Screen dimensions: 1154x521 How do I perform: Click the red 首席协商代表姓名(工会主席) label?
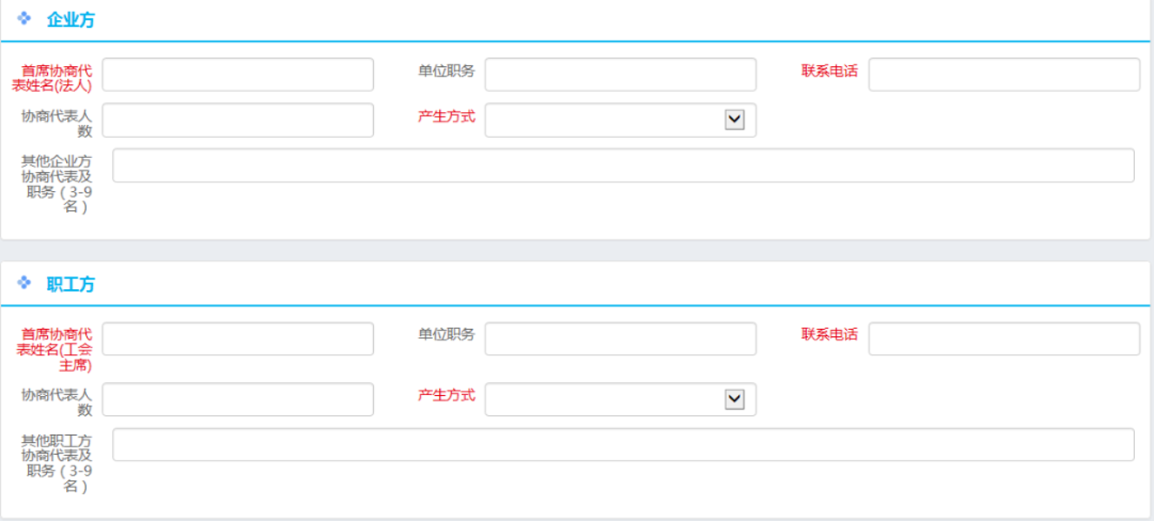pyautogui.click(x=56, y=349)
